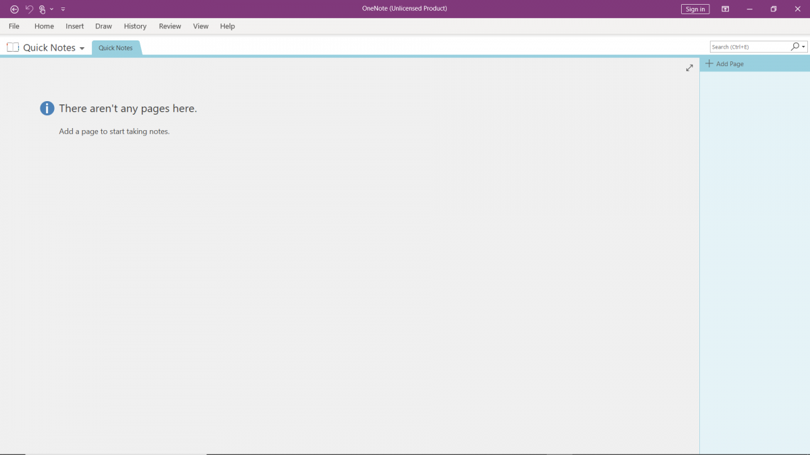The width and height of the screenshot is (810, 455).
Task: Click the search magnifier icon
Action: (794, 46)
